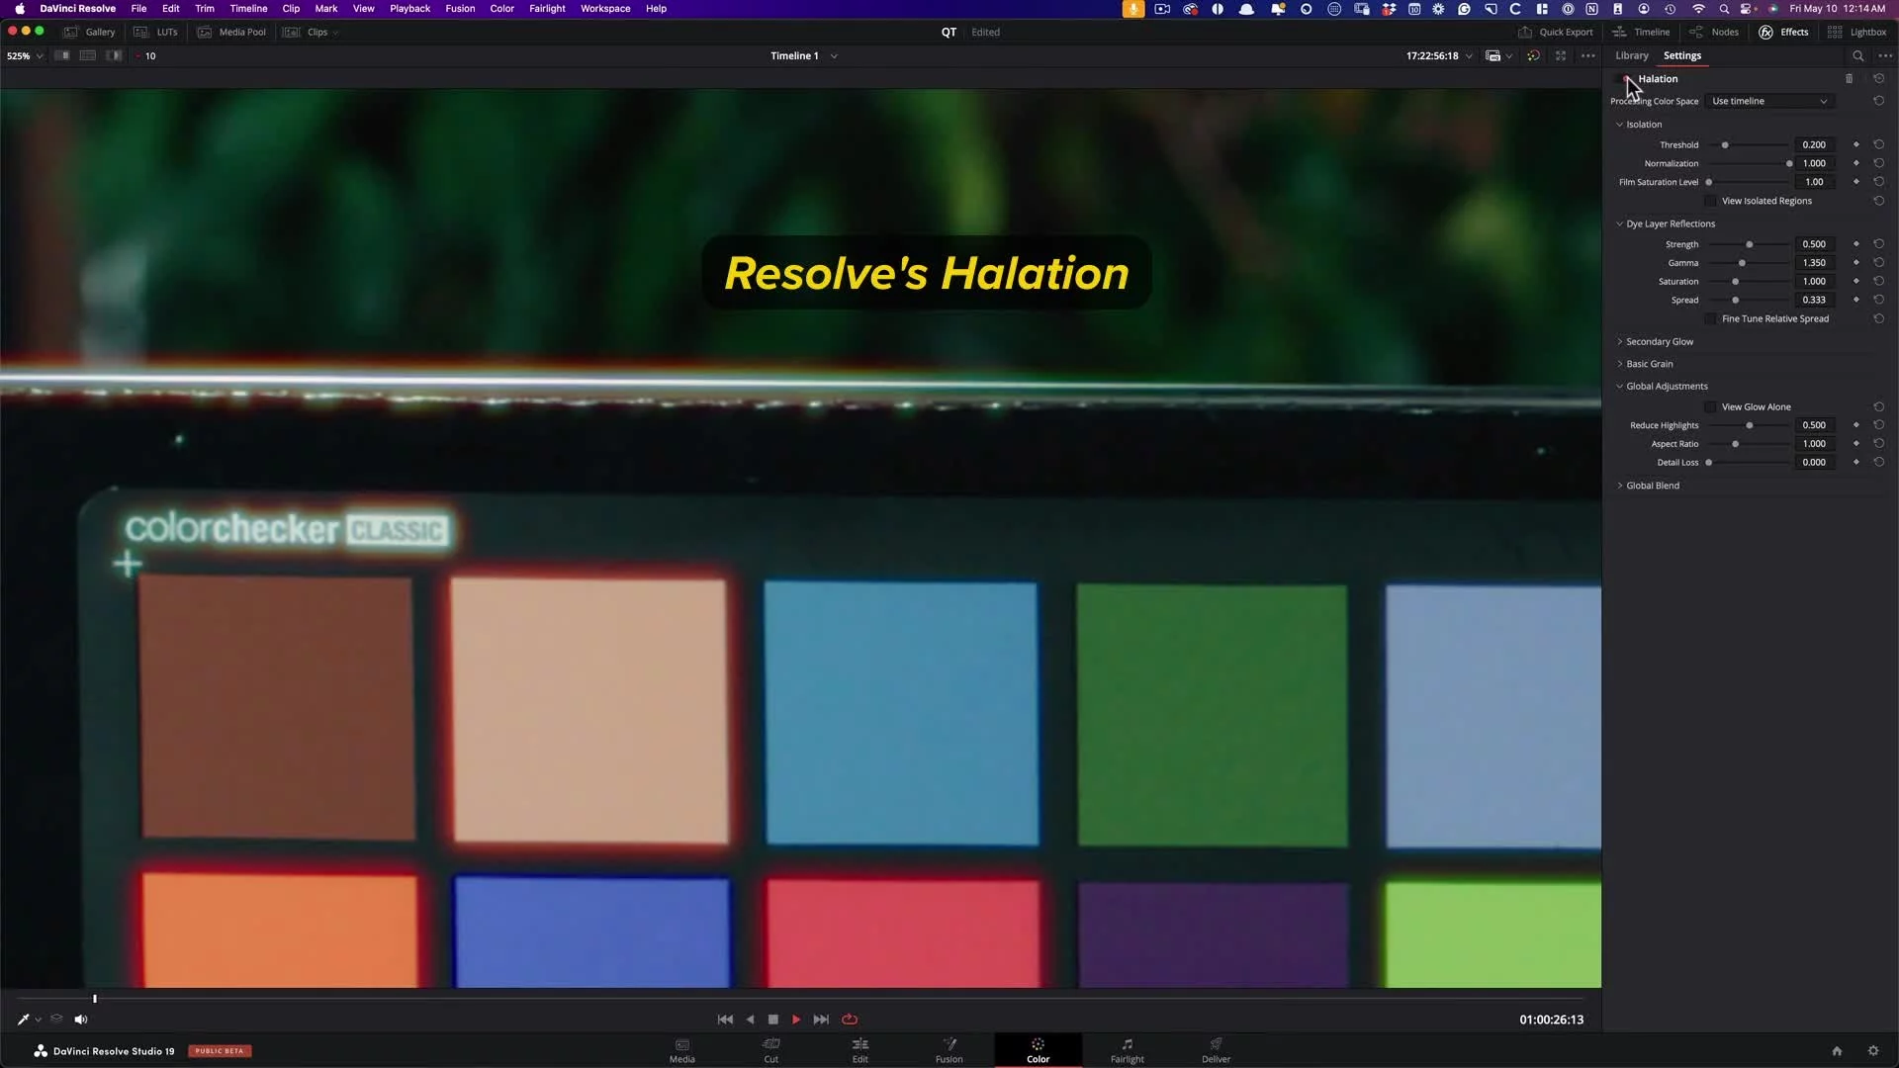
Task: Open the Fusion page icon
Action: [949, 1049]
